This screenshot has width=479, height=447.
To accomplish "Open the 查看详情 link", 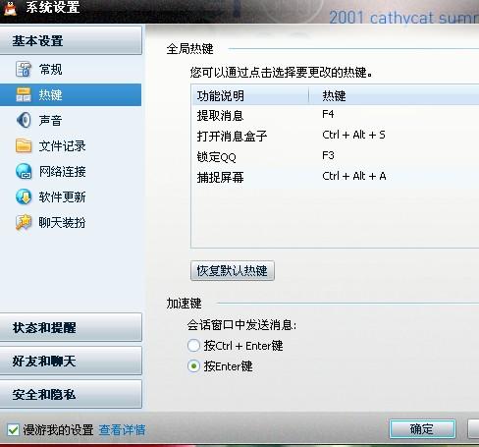I will pyautogui.click(x=122, y=429).
